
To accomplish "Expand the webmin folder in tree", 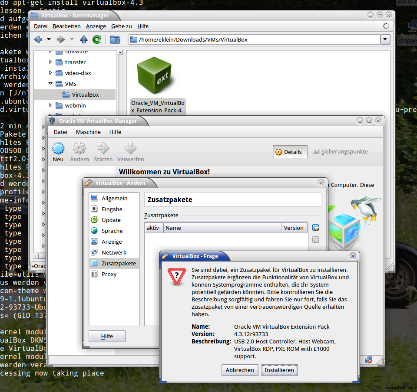I will [50, 105].
